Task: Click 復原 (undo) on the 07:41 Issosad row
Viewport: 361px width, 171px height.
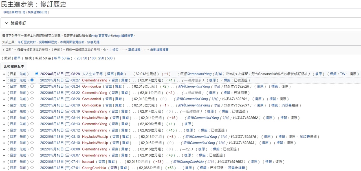Action: click(x=254, y=162)
